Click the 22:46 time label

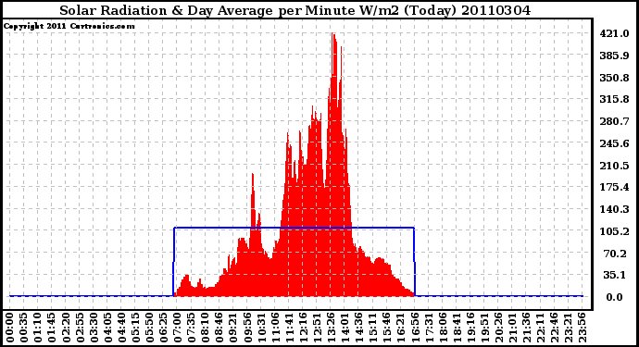coord(554,328)
